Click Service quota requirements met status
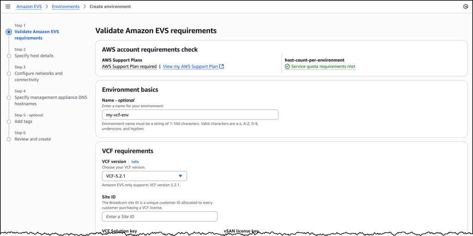 tap(323, 67)
